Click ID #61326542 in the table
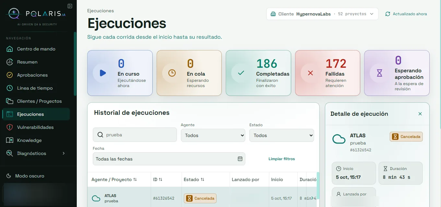441x207 pixels. point(164,198)
